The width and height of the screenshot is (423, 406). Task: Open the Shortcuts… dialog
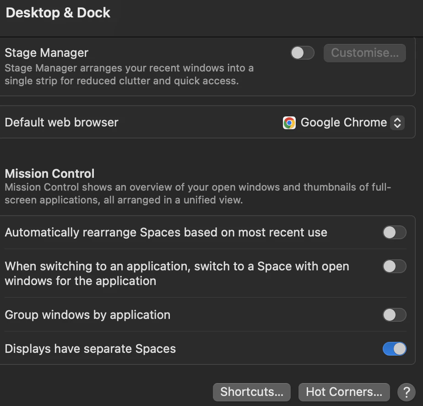(252, 392)
